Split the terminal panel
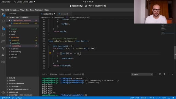176x99 pixels. click(x=160, y=74)
